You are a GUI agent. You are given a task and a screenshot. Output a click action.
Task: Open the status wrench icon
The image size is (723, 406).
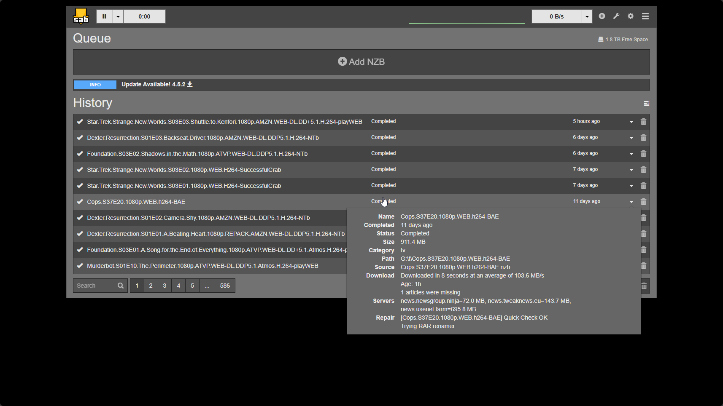pos(616,16)
